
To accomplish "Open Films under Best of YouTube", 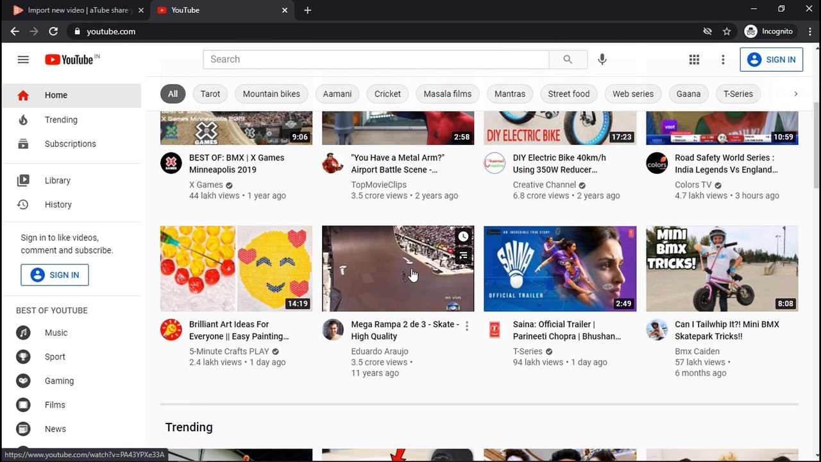I will click(71, 405).
